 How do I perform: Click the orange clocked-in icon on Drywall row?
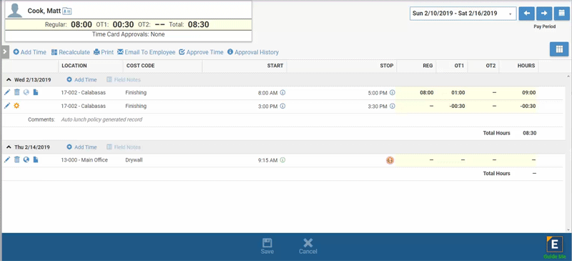point(390,160)
